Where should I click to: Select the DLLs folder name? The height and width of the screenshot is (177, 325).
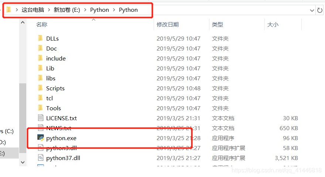(x=52, y=38)
